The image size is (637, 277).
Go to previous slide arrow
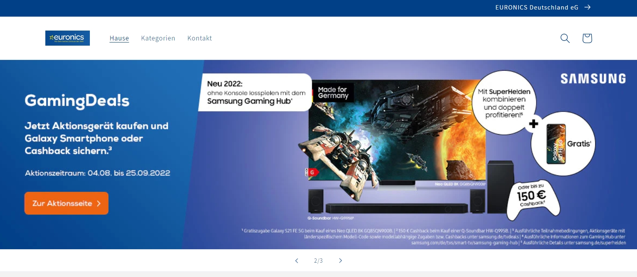pos(297,261)
